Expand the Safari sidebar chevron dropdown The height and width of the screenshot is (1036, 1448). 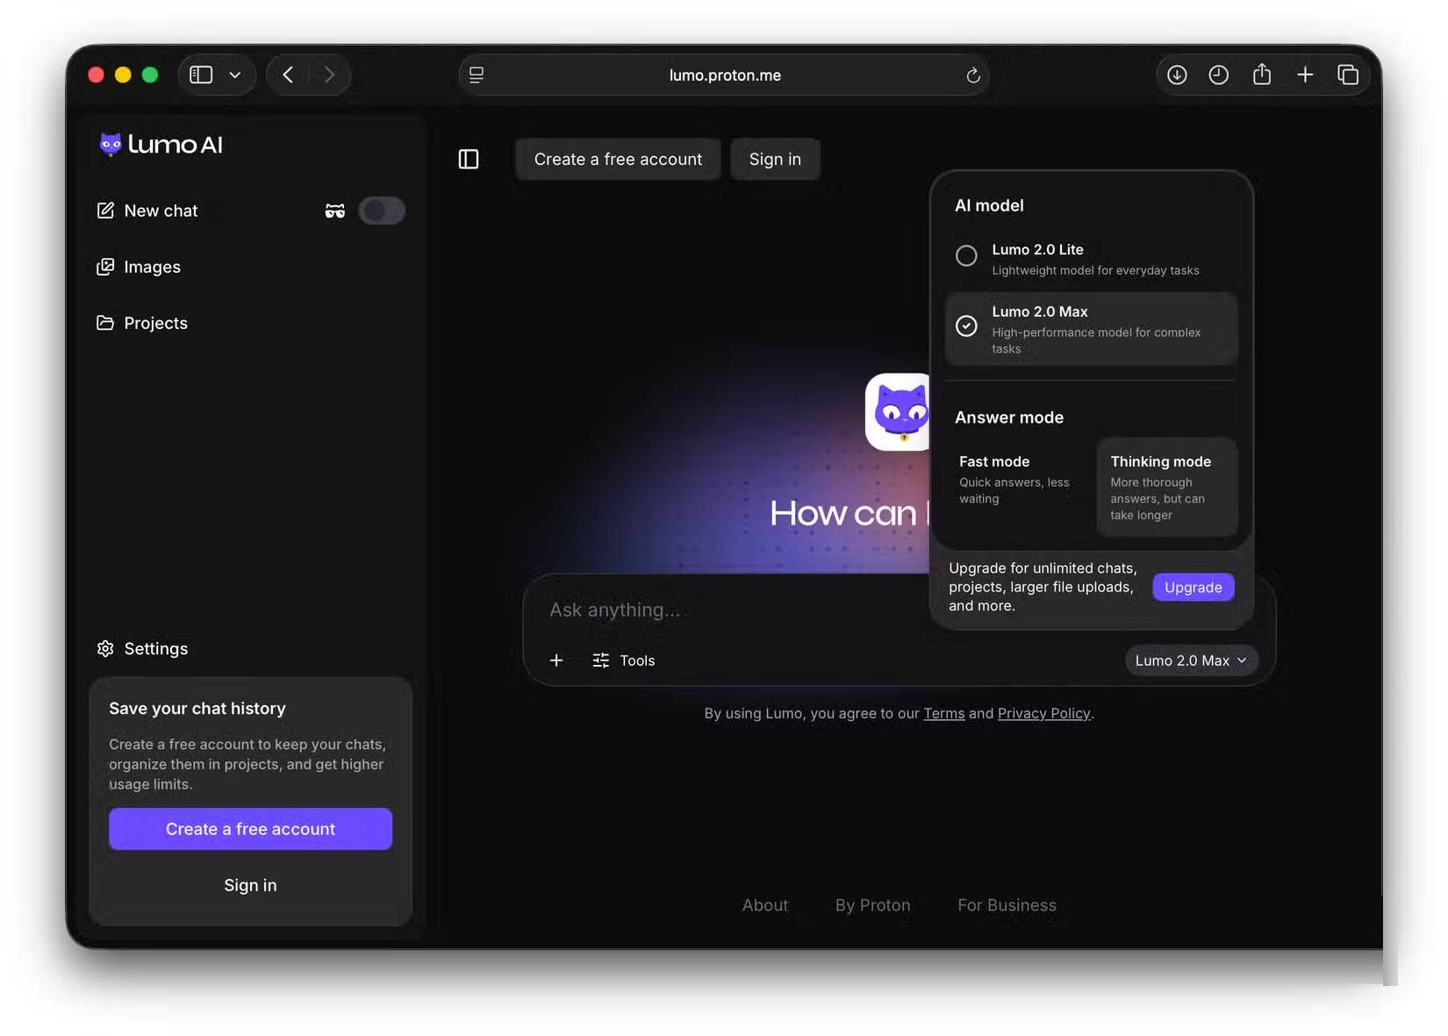click(235, 75)
